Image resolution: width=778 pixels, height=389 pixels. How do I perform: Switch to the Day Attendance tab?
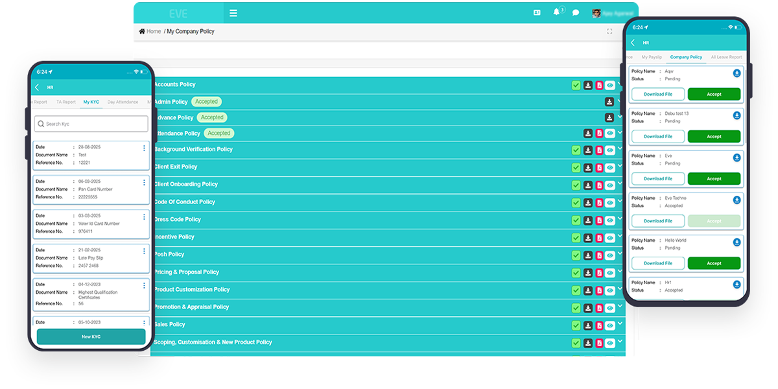[x=123, y=102]
